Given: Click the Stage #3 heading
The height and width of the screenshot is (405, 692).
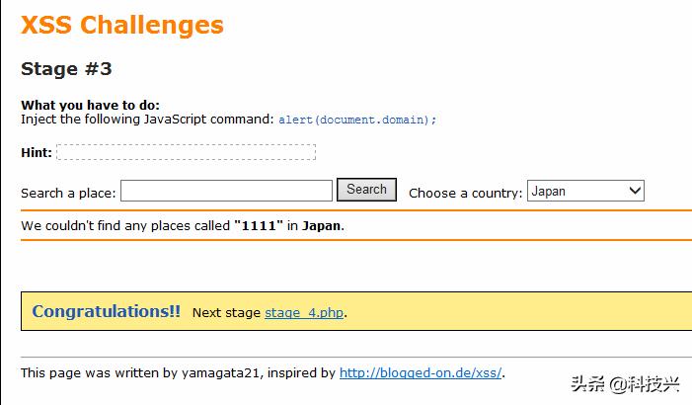Looking at the screenshot, I should tap(66, 69).
